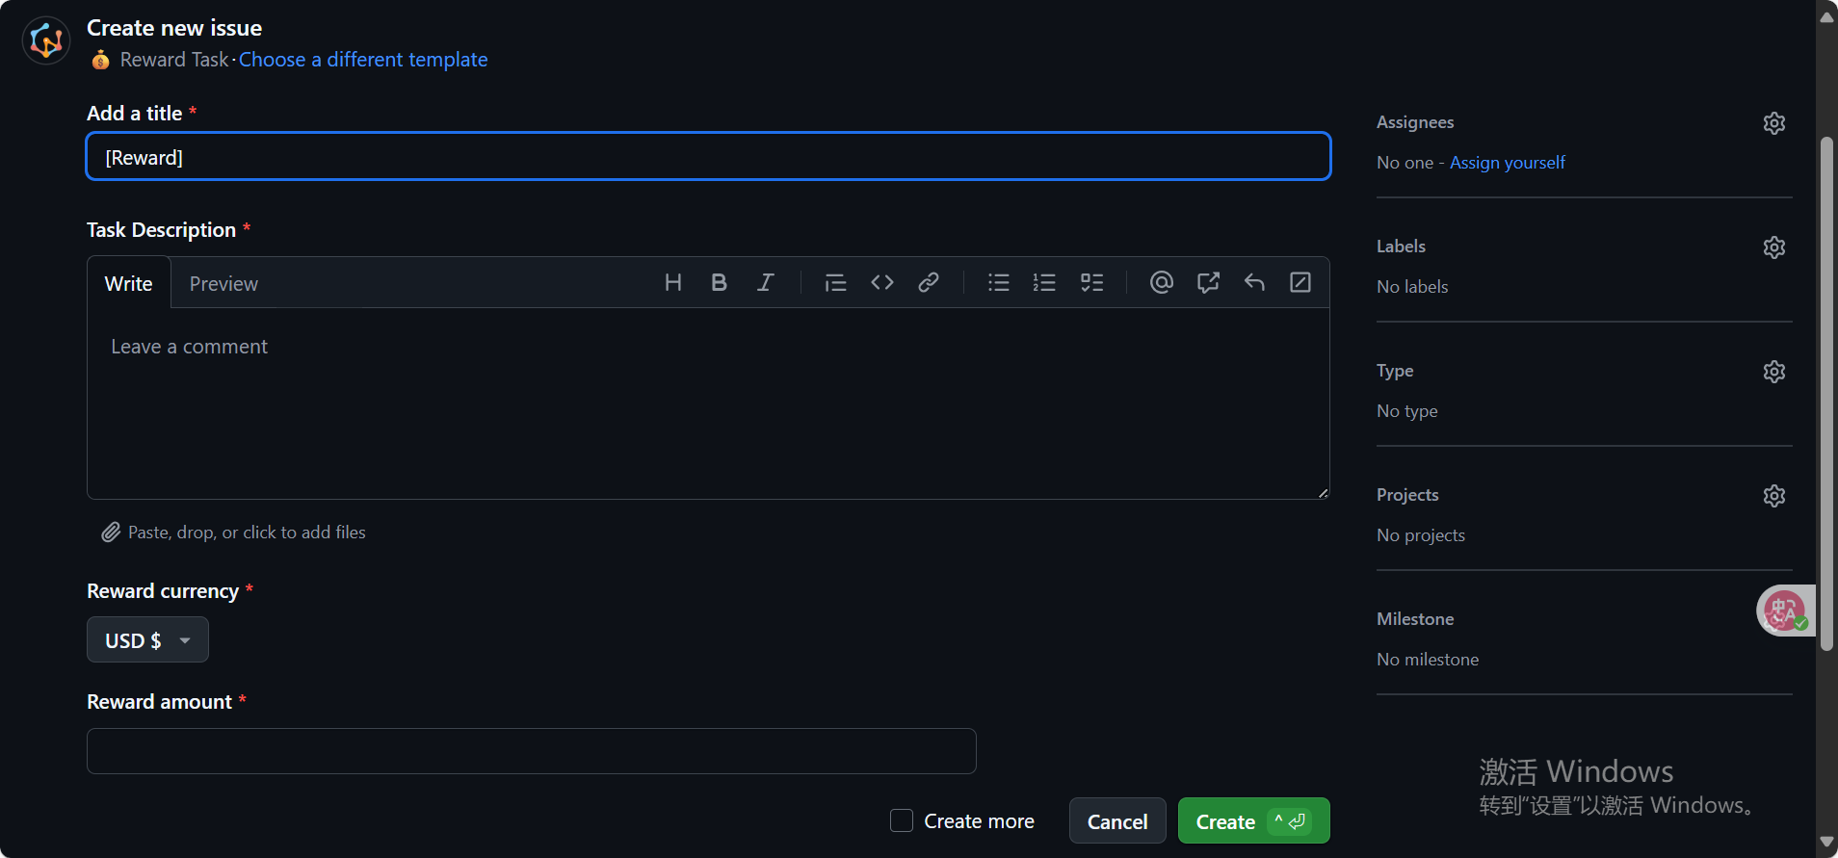Toggle bold text formatting
The image size is (1838, 858).
(x=719, y=282)
